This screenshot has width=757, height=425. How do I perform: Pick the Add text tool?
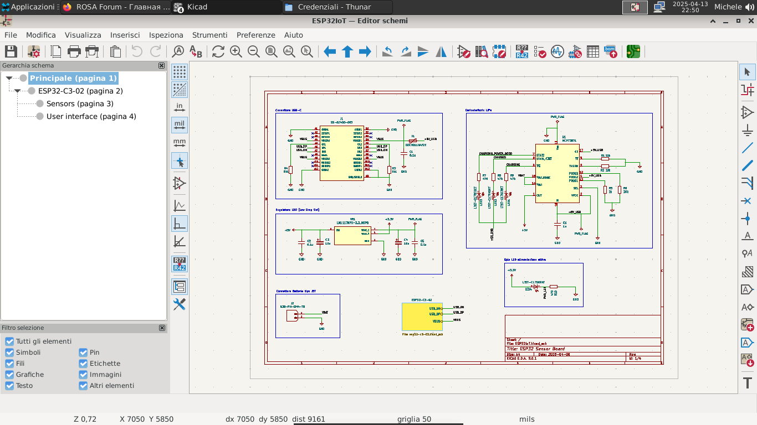(747, 382)
